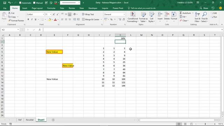Switch to the Formulas ribbon tab
224x126 pixels.
coord(51,8)
